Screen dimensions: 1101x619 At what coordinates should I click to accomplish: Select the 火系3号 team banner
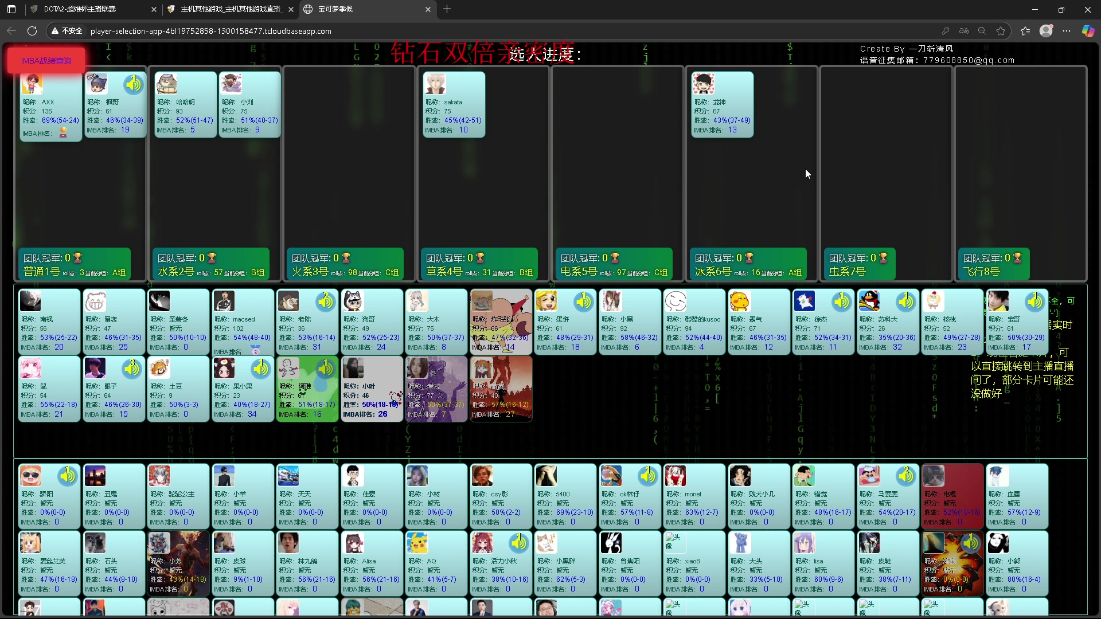pos(345,265)
